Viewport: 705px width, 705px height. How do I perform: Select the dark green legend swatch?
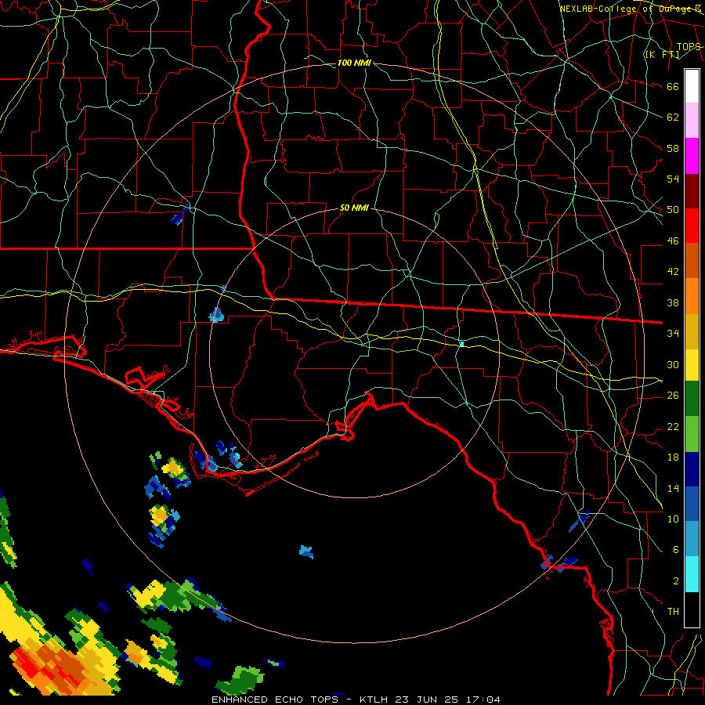pyautogui.click(x=692, y=399)
